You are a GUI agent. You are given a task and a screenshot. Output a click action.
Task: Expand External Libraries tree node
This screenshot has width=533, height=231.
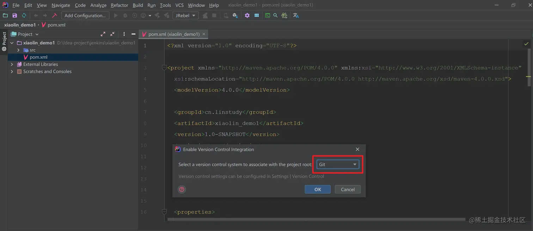(12, 64)
